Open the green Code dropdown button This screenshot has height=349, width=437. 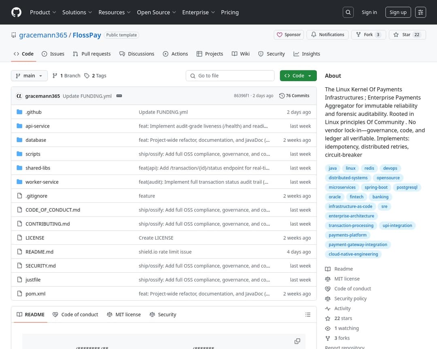[298, 76]
